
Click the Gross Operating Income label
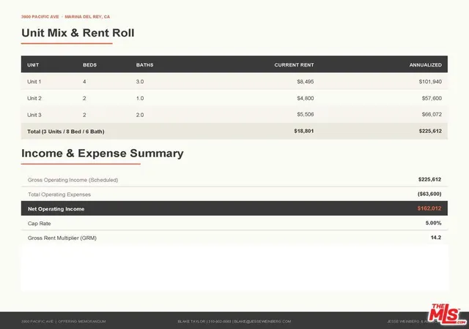[x=73, y=180]
